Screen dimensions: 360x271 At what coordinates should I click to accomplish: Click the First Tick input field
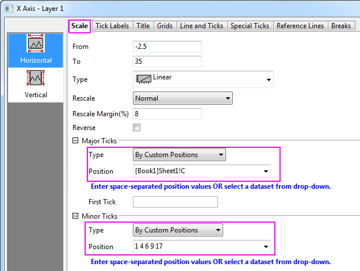[175, 202]
